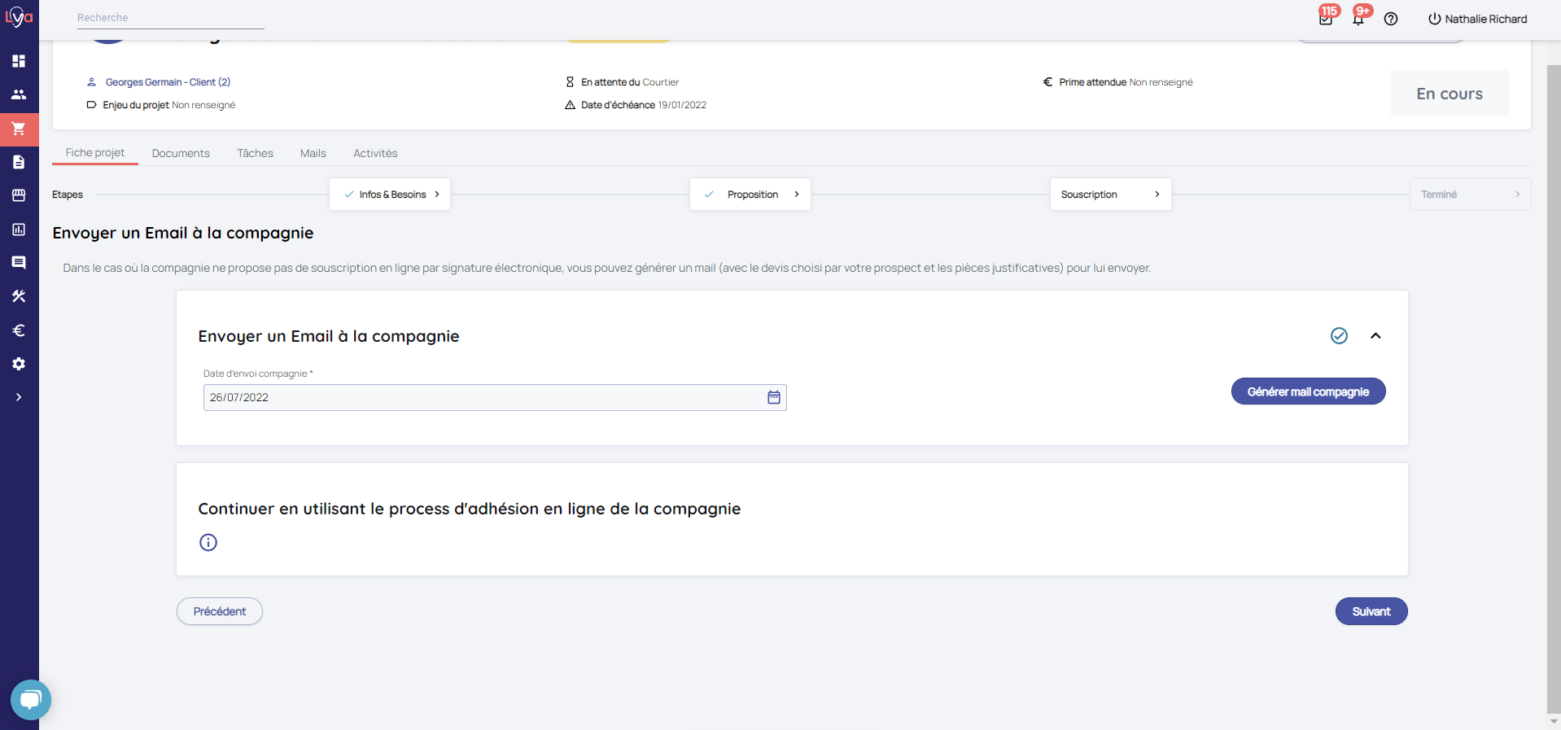
Task: Click the Générer mail compagnie button
Action: [x=1308, y=391]
